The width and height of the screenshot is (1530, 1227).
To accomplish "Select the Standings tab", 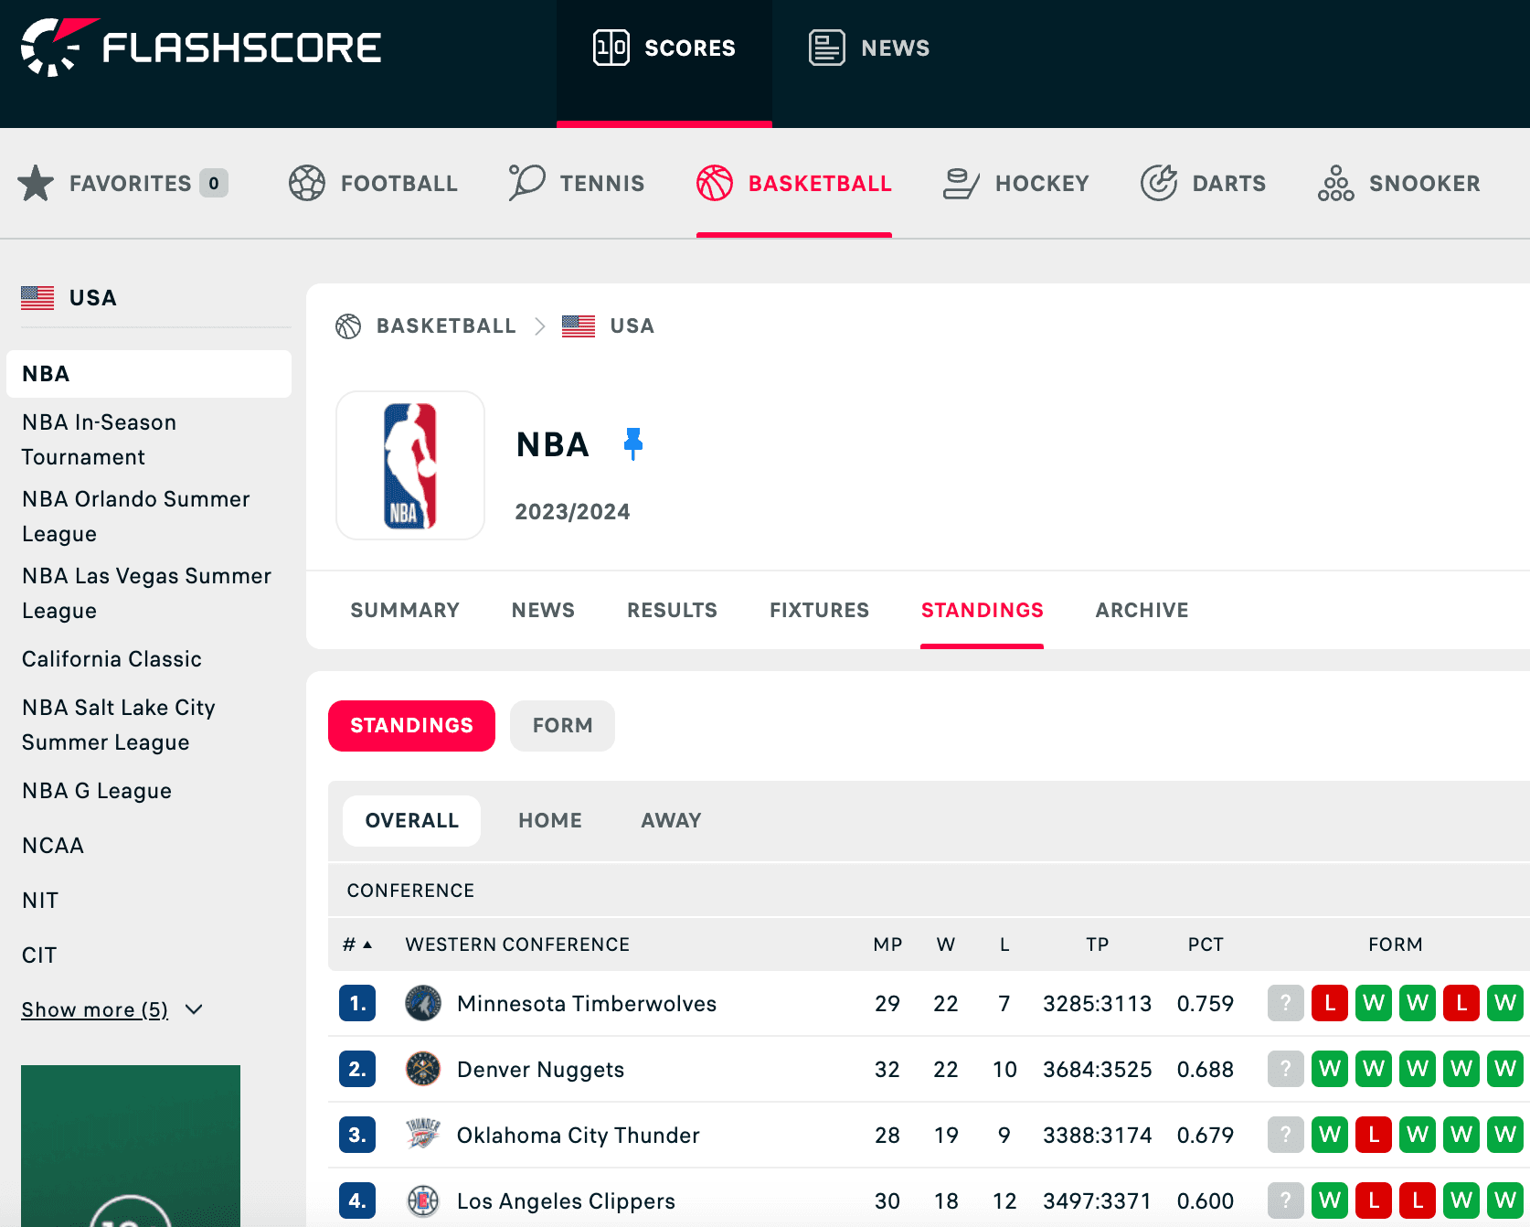I will click(x=983, y=610).
